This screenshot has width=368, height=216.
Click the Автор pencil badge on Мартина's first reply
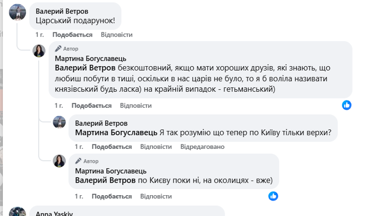67,49
